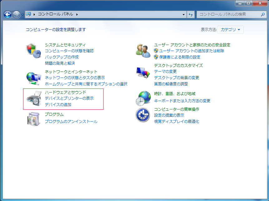Click the Control Panel address bar icon
Screen dimensions: 269x201
[x=28, y=14]
